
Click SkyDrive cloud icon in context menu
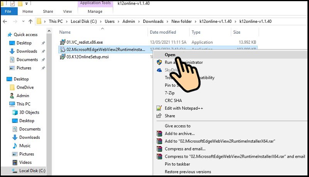159,70
